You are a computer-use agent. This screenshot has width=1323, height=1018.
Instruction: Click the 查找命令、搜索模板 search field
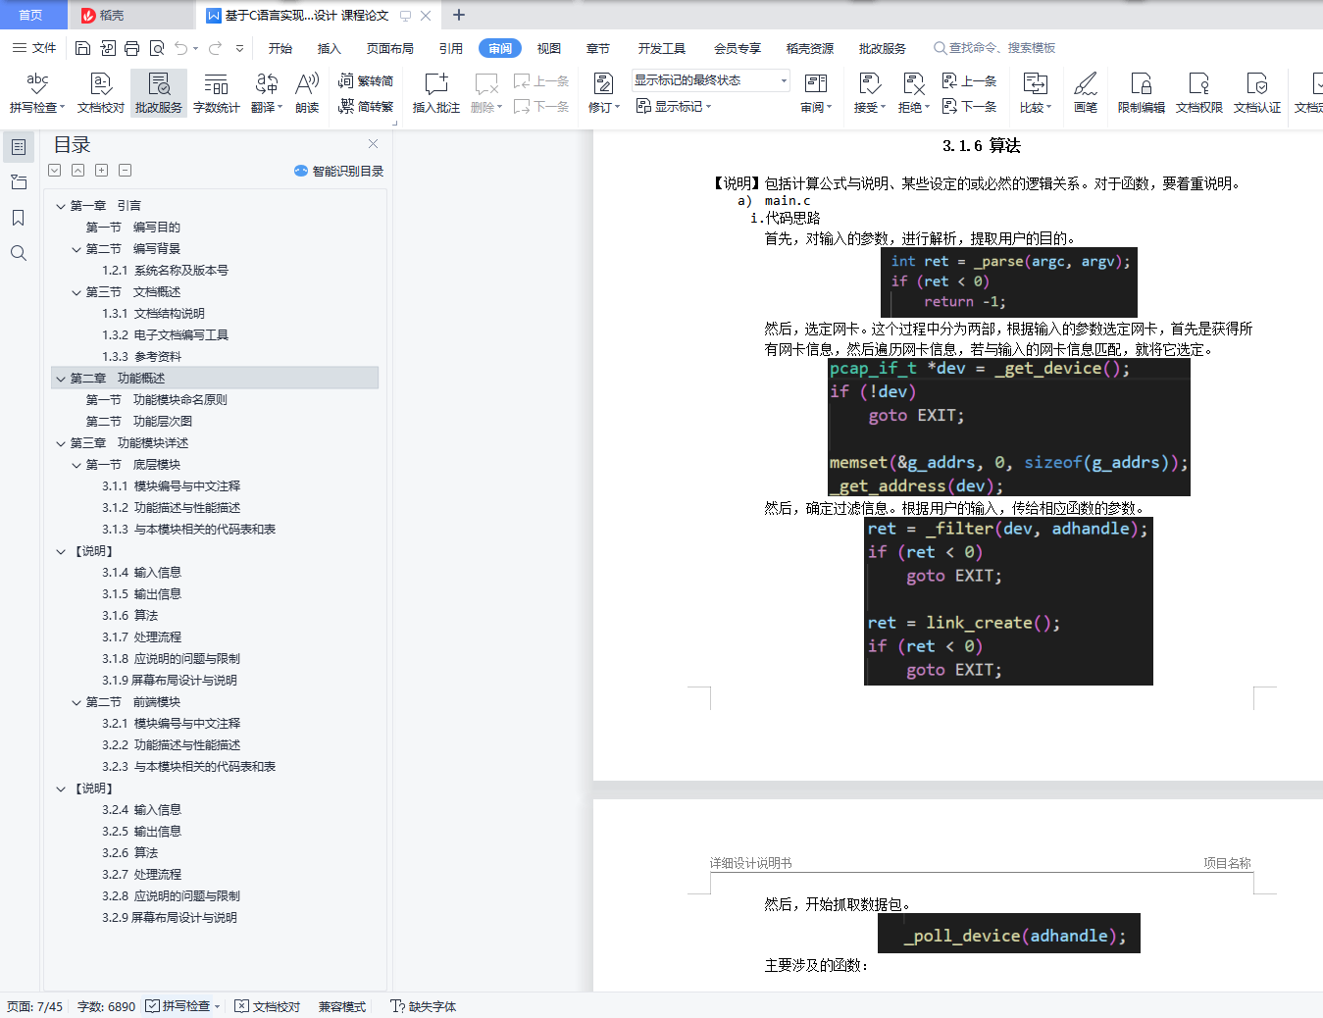994,48
